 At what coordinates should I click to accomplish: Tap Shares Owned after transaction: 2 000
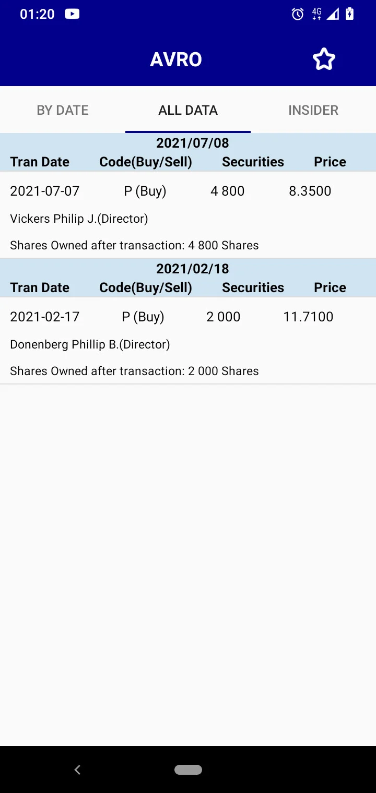[135, 371]
